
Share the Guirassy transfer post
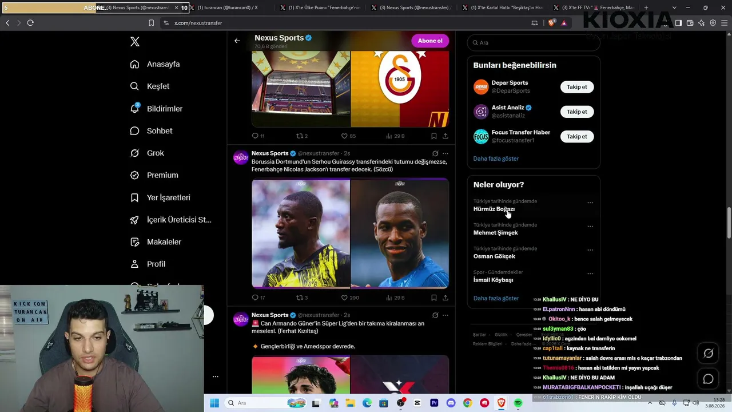(x=445, y=298)
